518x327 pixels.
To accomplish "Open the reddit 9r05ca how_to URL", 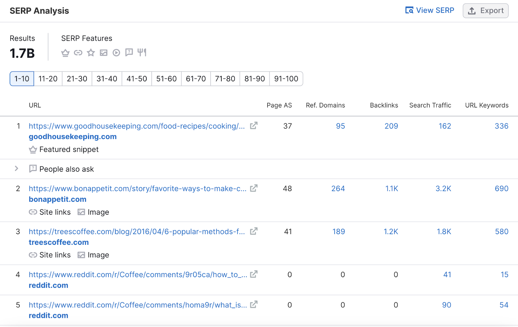I will [138, 275].
